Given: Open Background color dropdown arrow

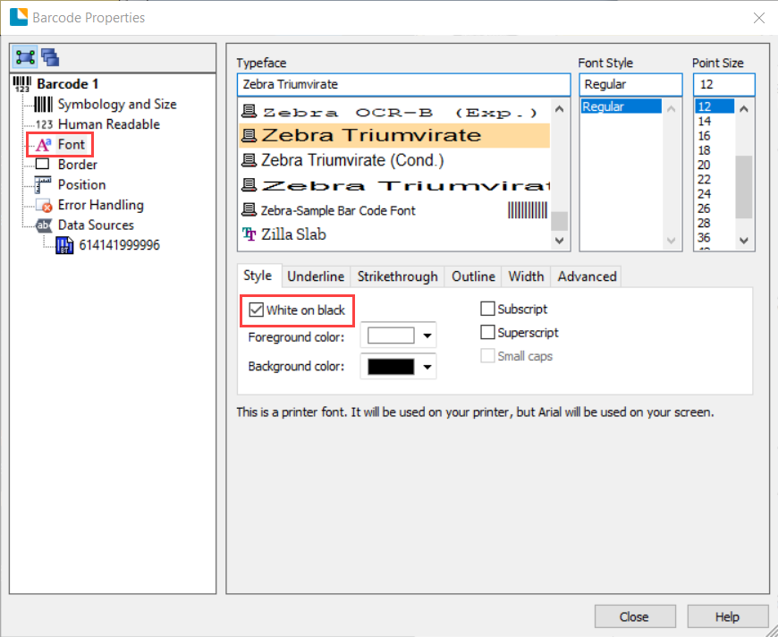Looking at the screenshot, I should click(x=427, y=367).
